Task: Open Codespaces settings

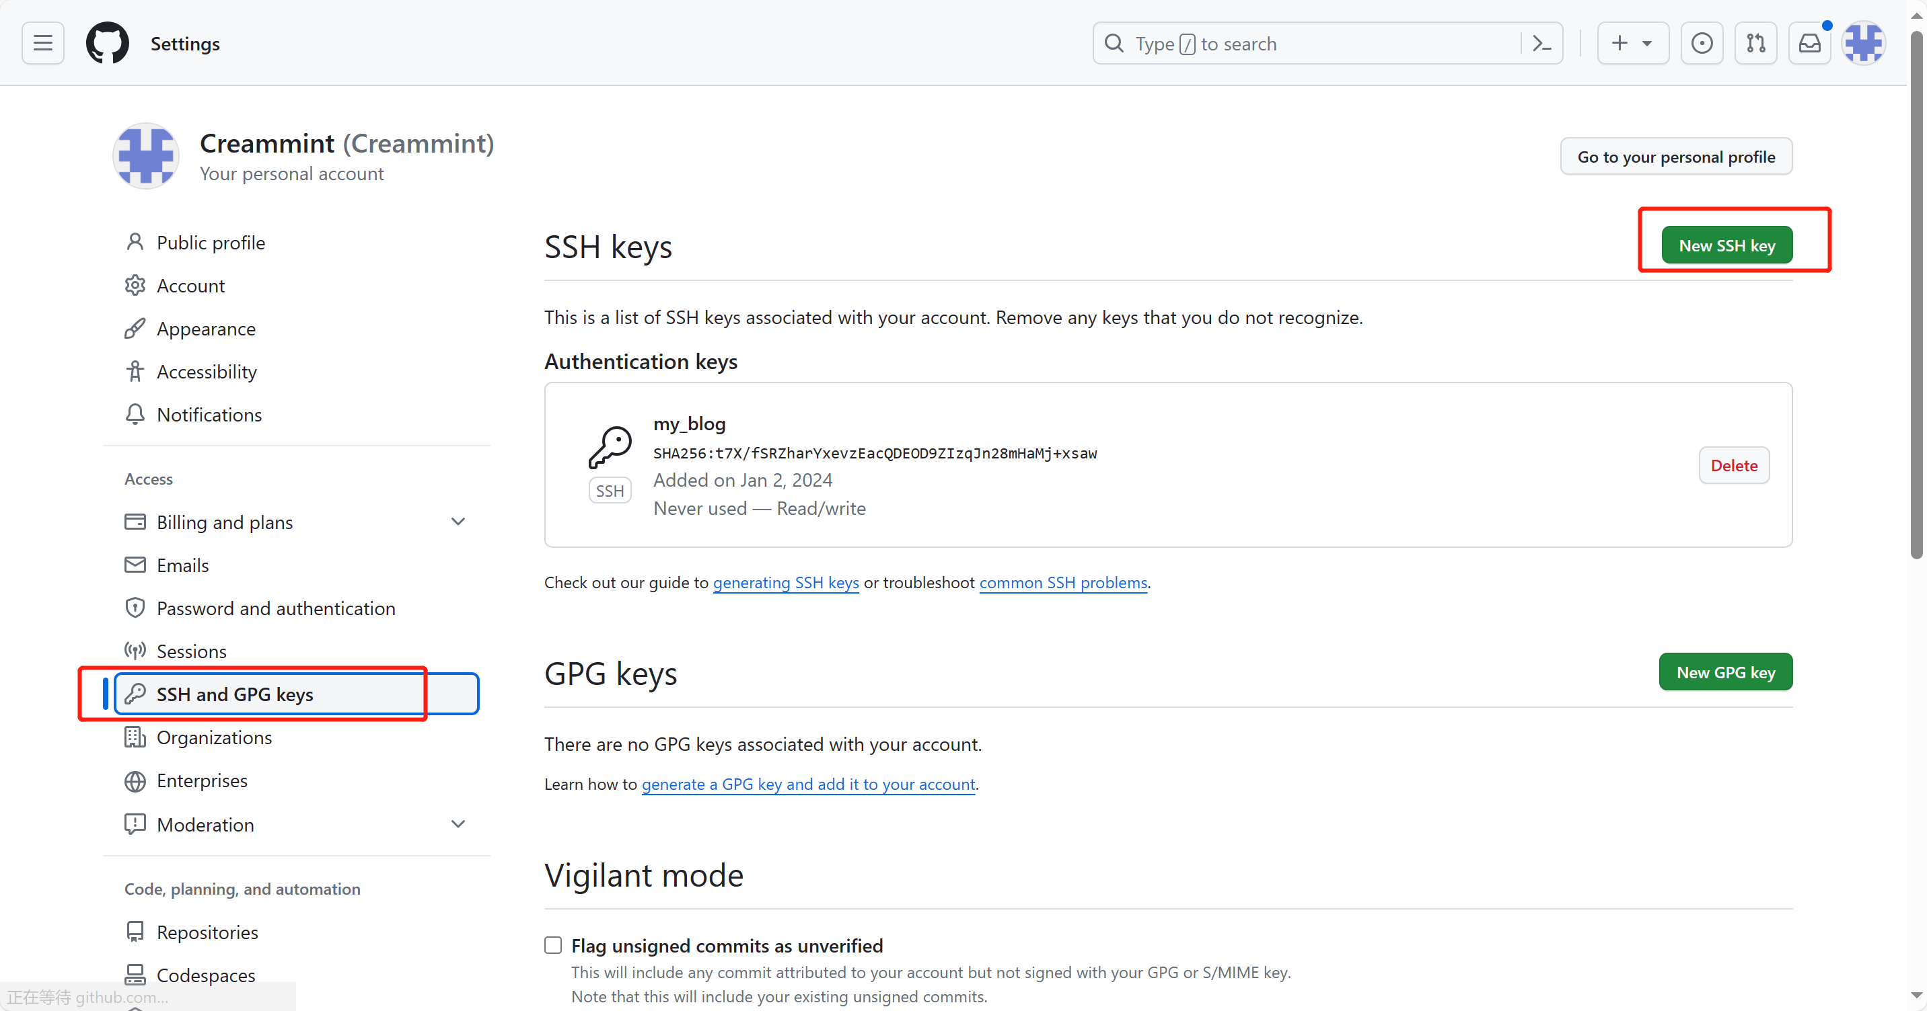Action: pos(296,975)
